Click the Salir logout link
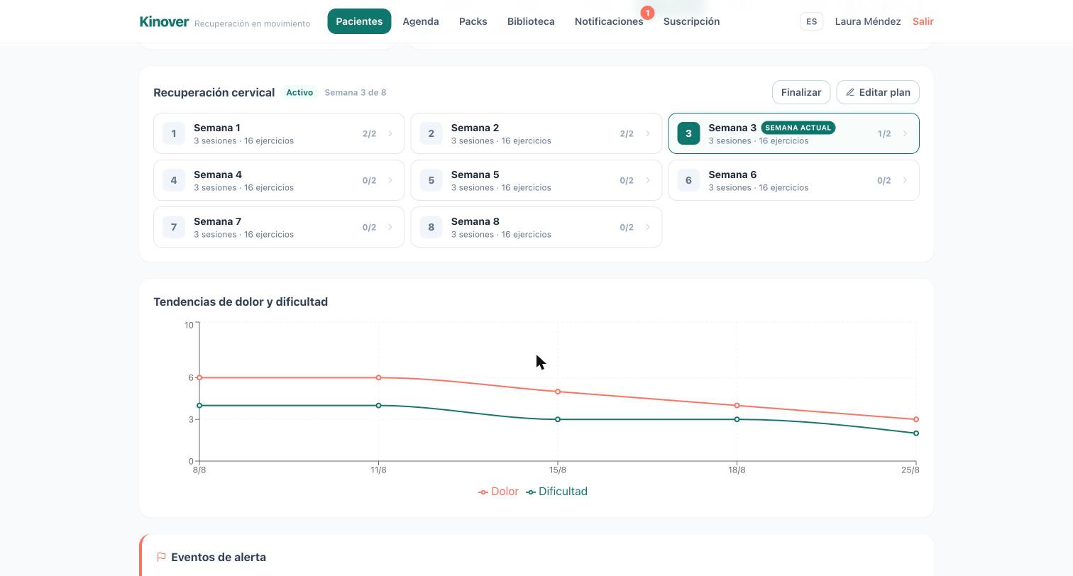Viewport: 1073px width, 576px height. pos(923,21)
